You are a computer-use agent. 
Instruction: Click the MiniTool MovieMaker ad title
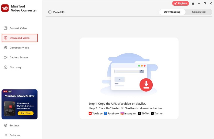pos(20,96)
